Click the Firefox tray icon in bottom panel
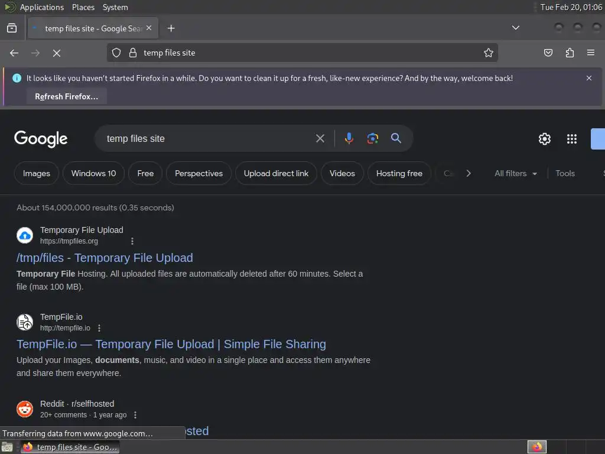 pos(537,447)
